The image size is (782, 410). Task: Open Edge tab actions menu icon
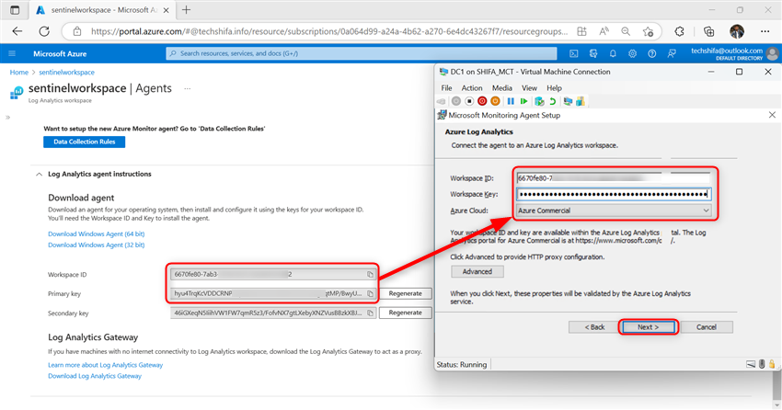15,10
